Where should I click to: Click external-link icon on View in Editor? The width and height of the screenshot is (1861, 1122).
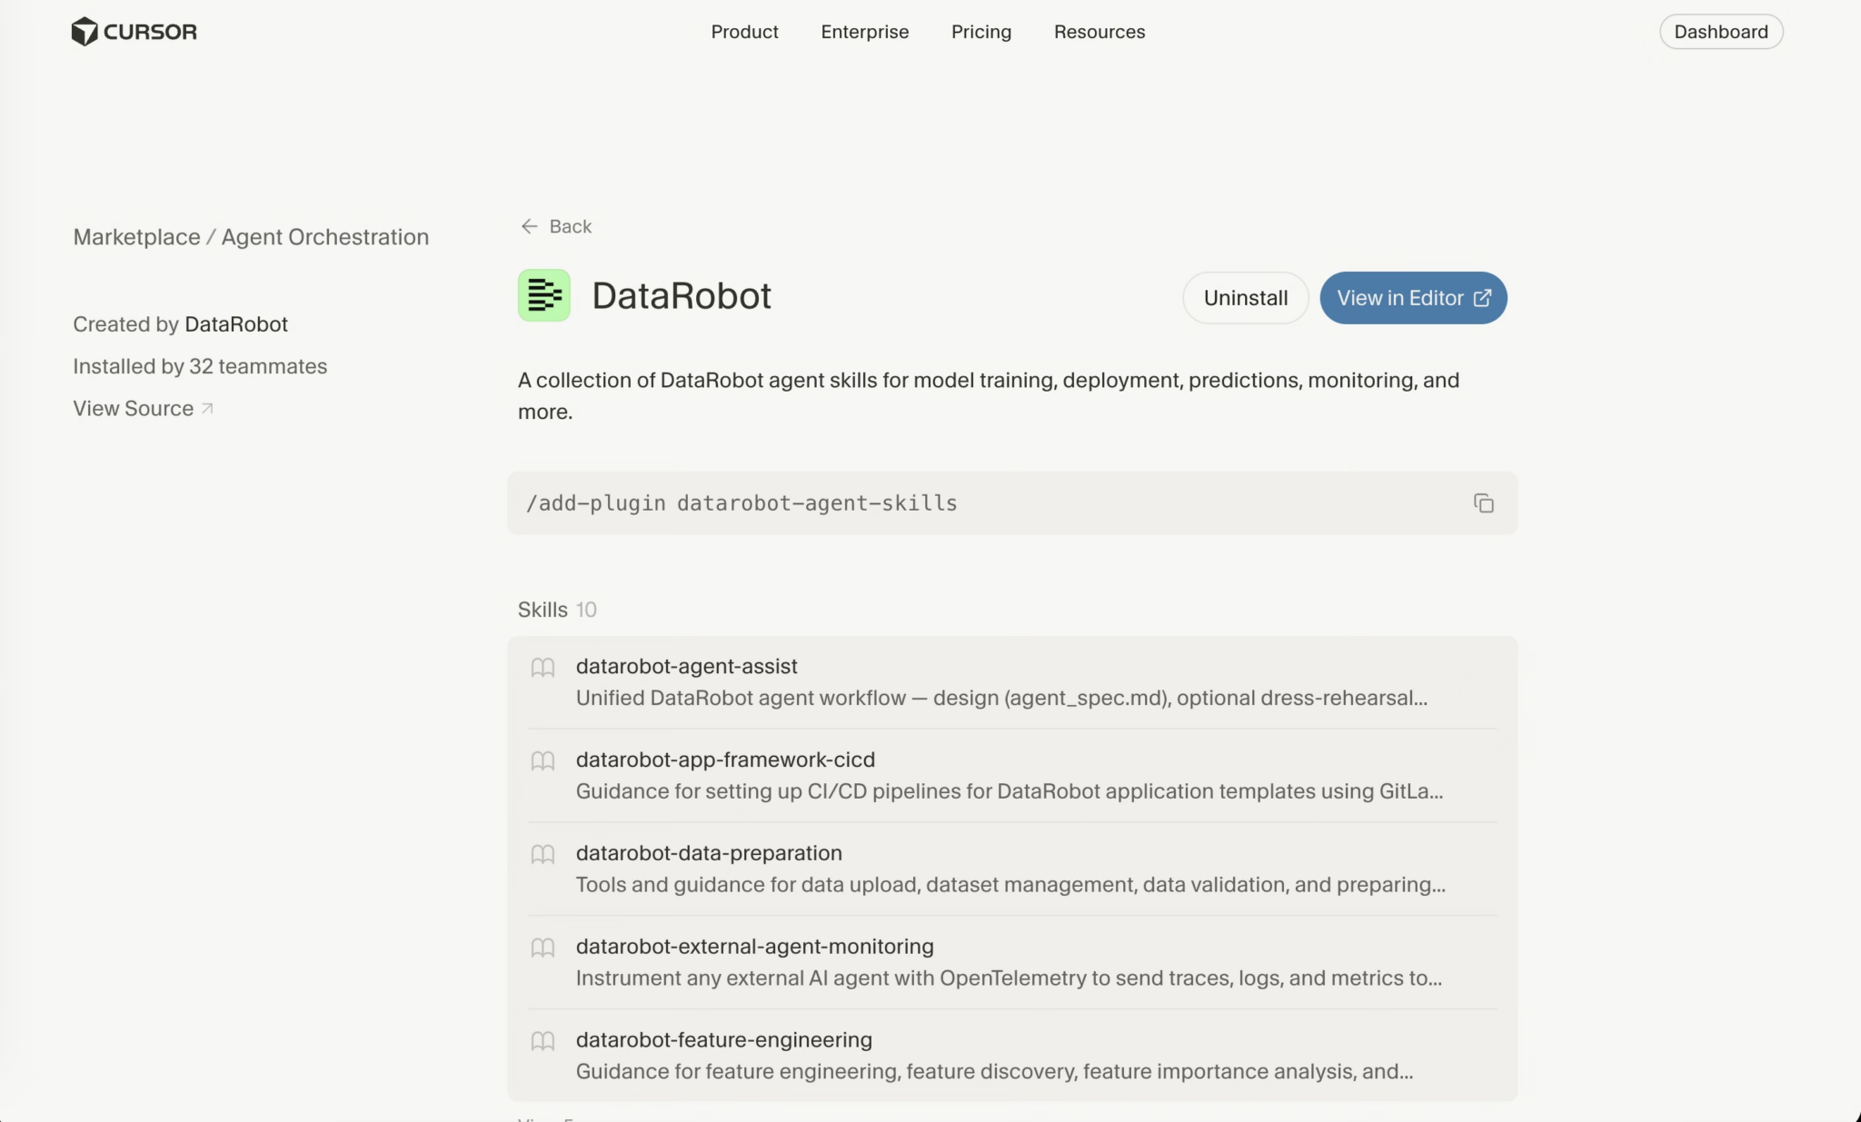1482,298
